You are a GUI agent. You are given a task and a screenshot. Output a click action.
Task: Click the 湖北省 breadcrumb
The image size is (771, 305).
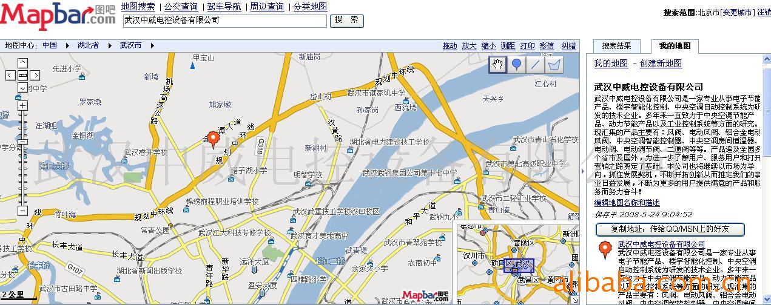point(88,45)
